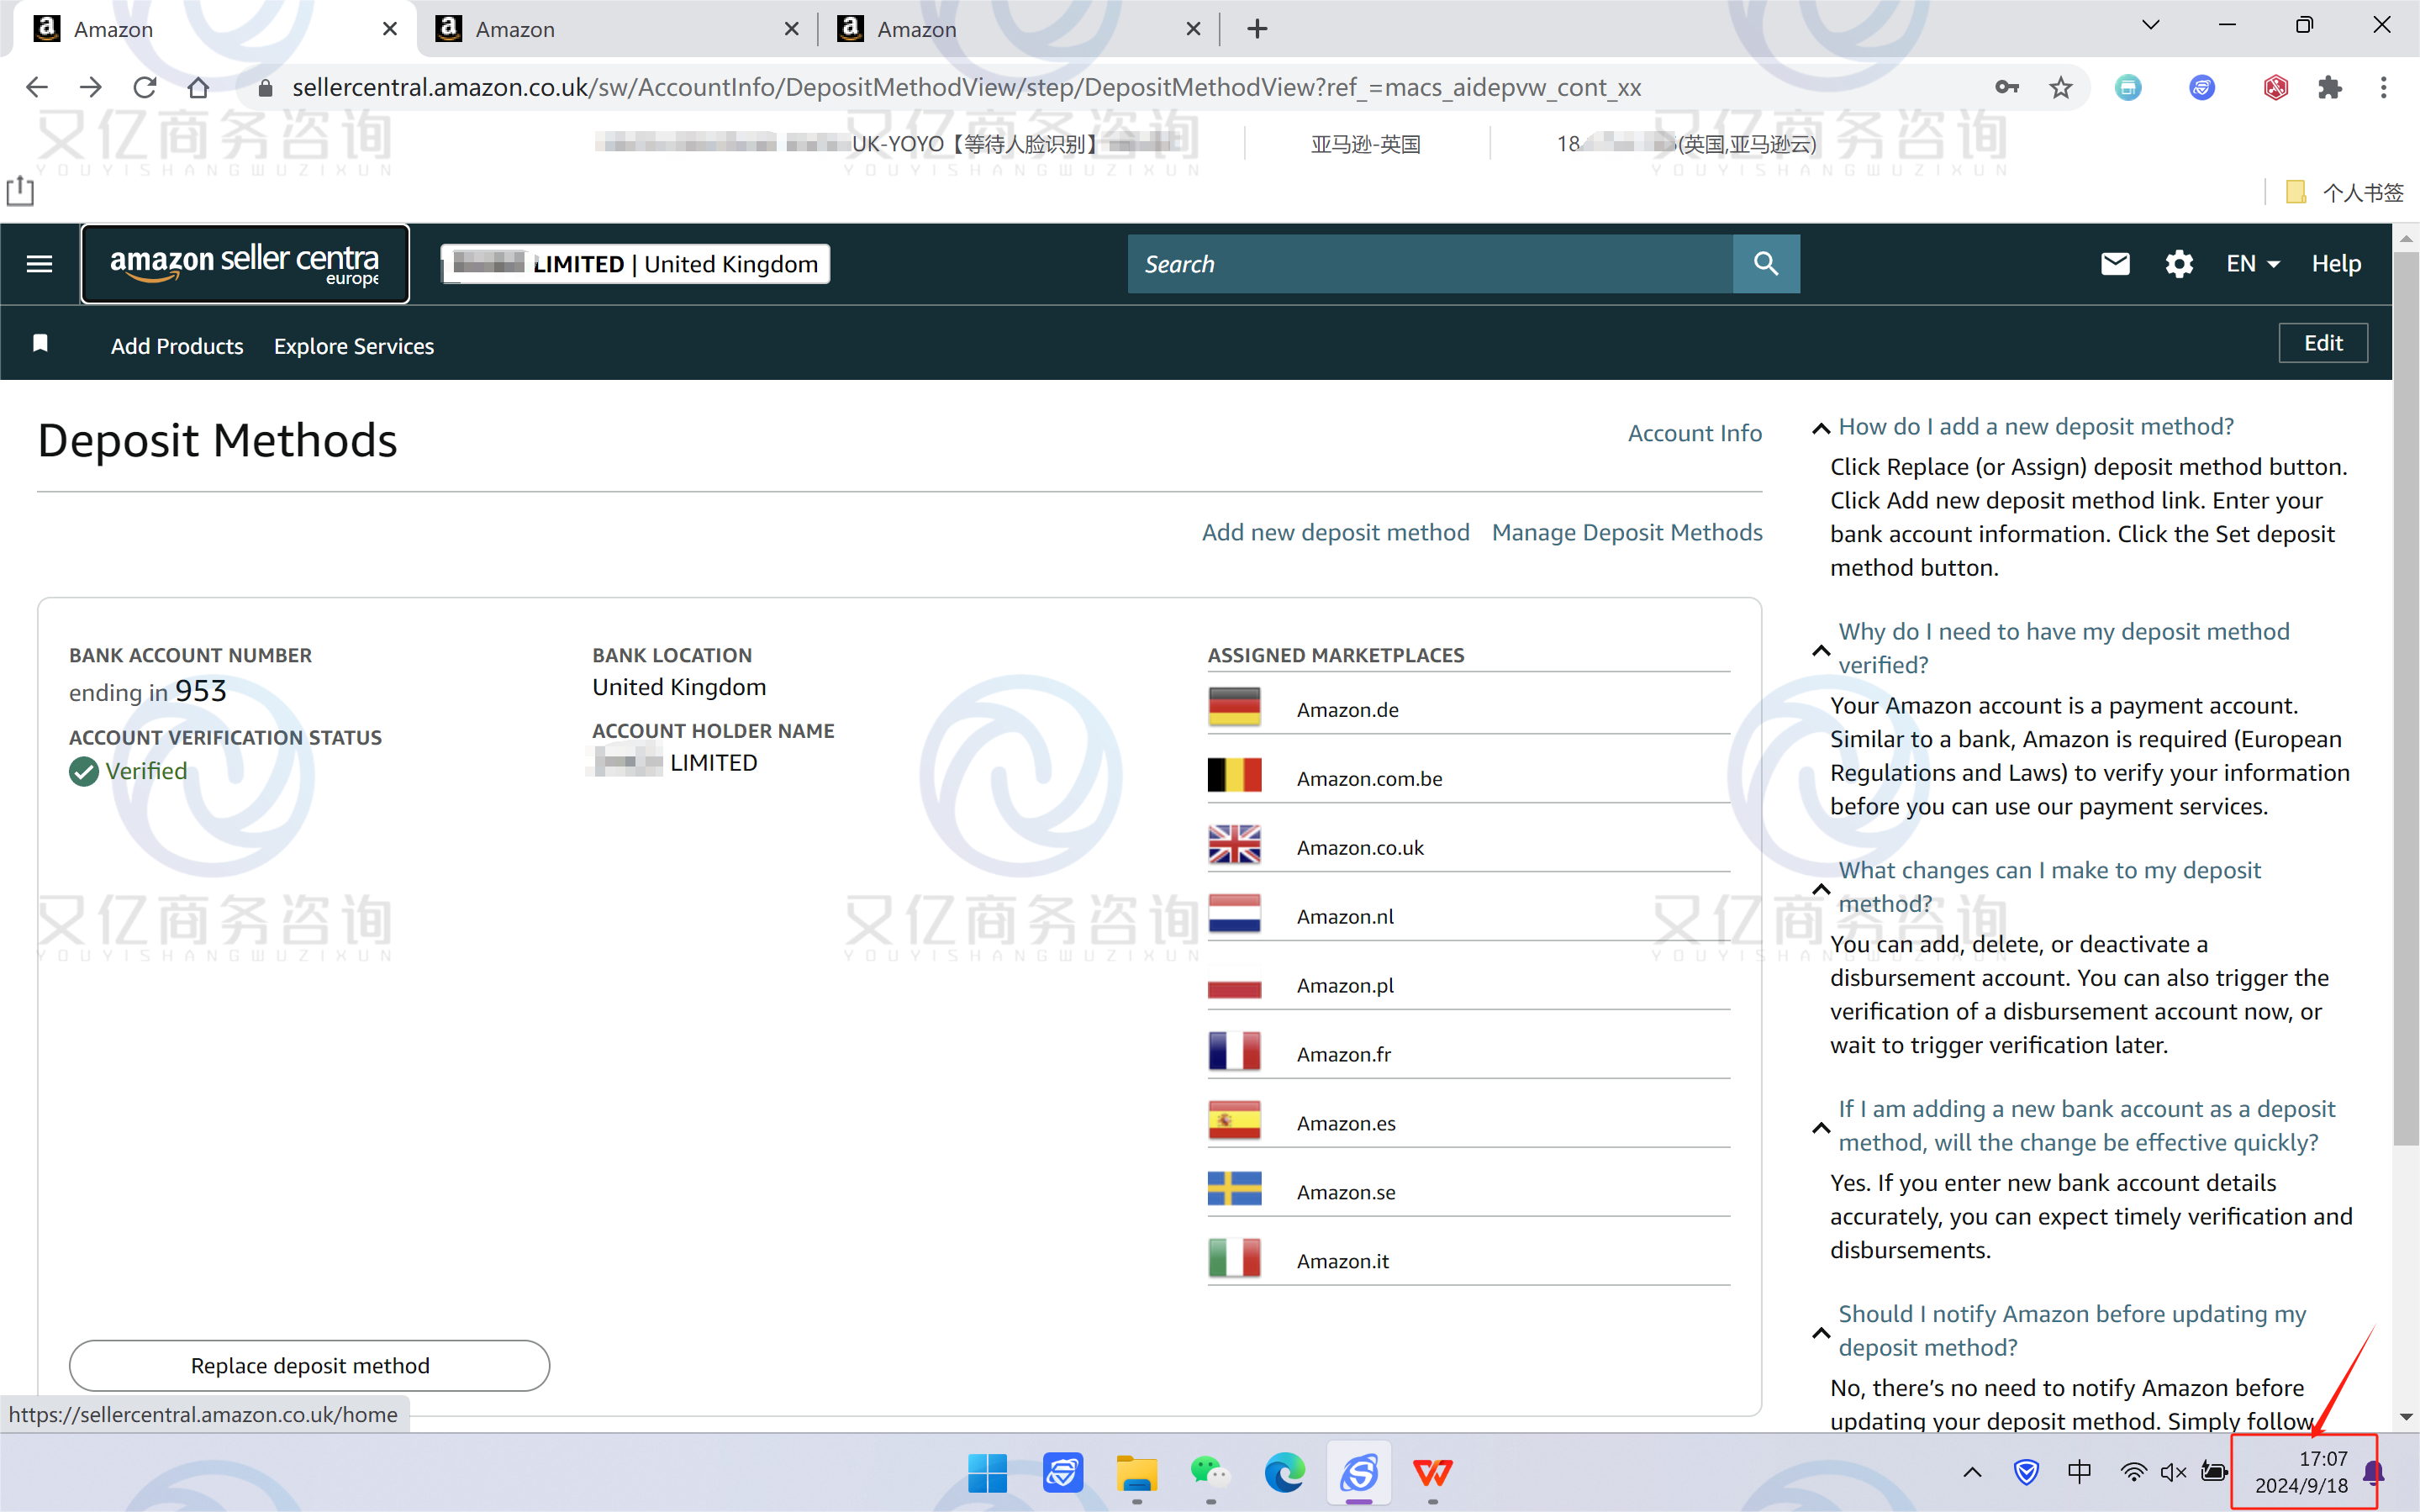
Task: Open WPS Office from the taskbar
Action: pos(1433,1473)
